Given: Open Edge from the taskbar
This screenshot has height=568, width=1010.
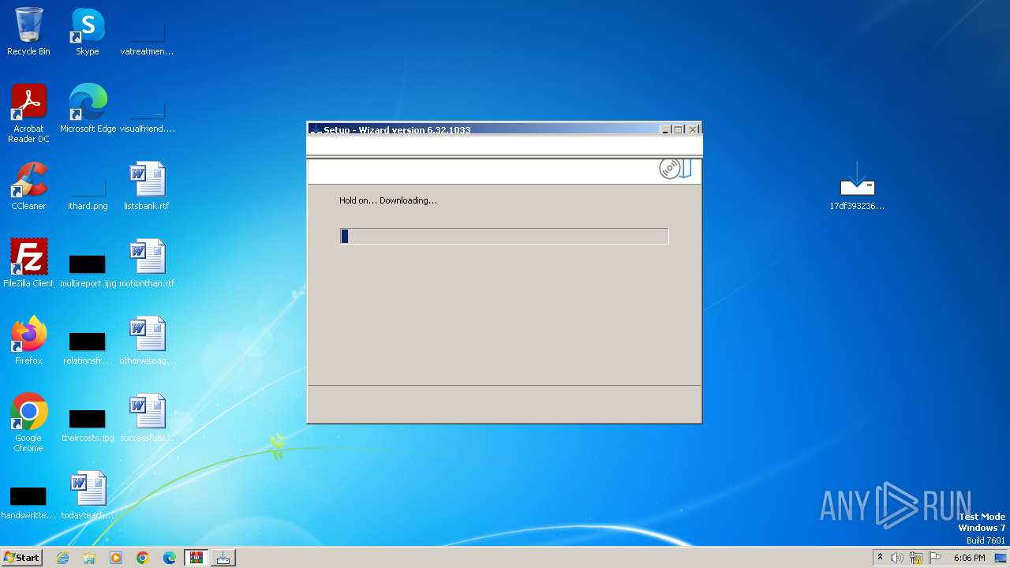Looking at the screenshot, I should (170, 558).
